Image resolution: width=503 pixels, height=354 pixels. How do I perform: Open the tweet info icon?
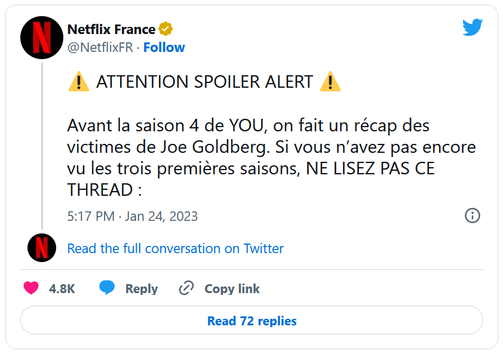[x=472, y=216]
